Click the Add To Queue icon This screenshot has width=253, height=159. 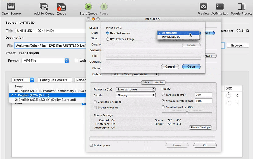tap(44, 7)
